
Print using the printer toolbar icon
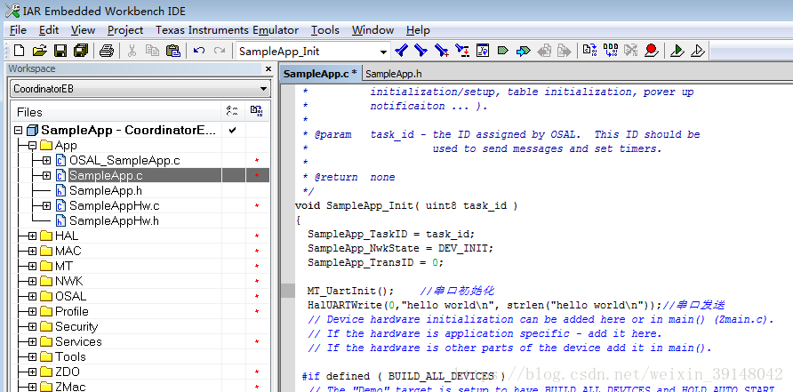[106, 51]
